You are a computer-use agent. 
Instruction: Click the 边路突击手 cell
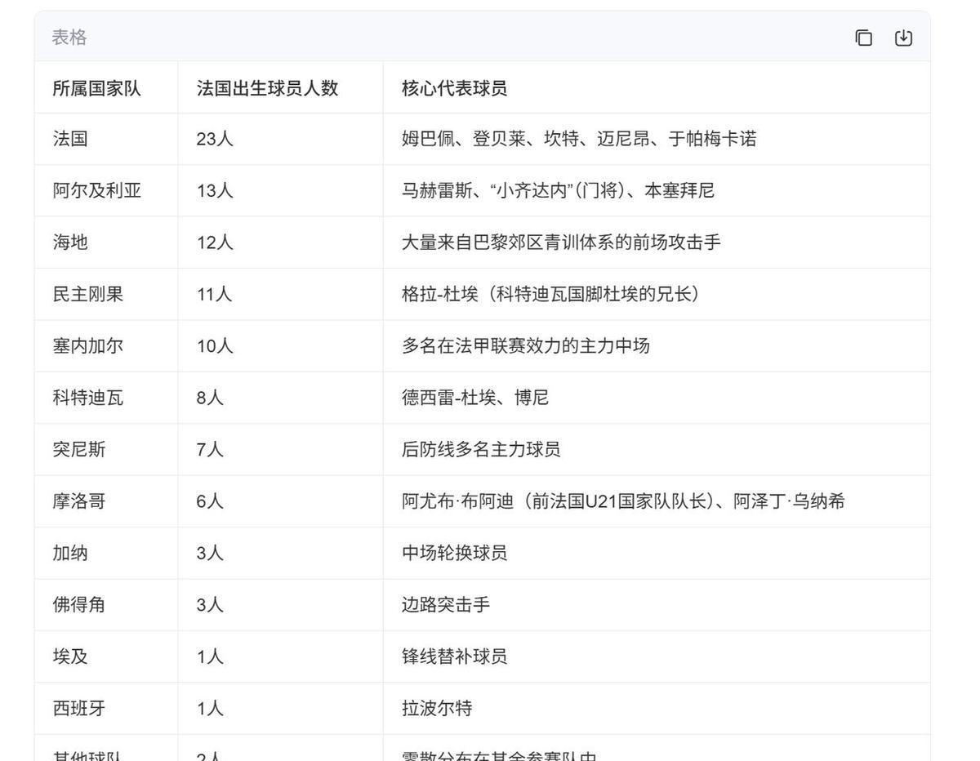657,605
